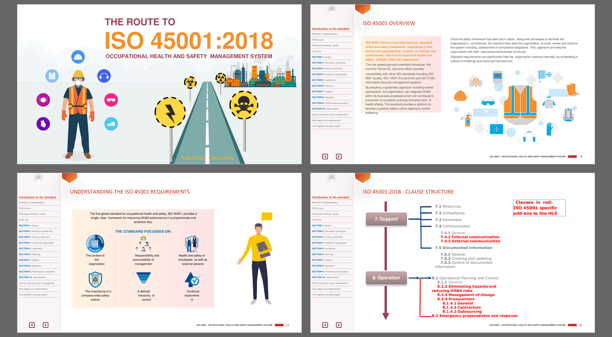The width and height of the screenshot is (612, 337).
Task: Click the small gray reflective vest icon
Action: pyautogui.click(x=568, y=114)
